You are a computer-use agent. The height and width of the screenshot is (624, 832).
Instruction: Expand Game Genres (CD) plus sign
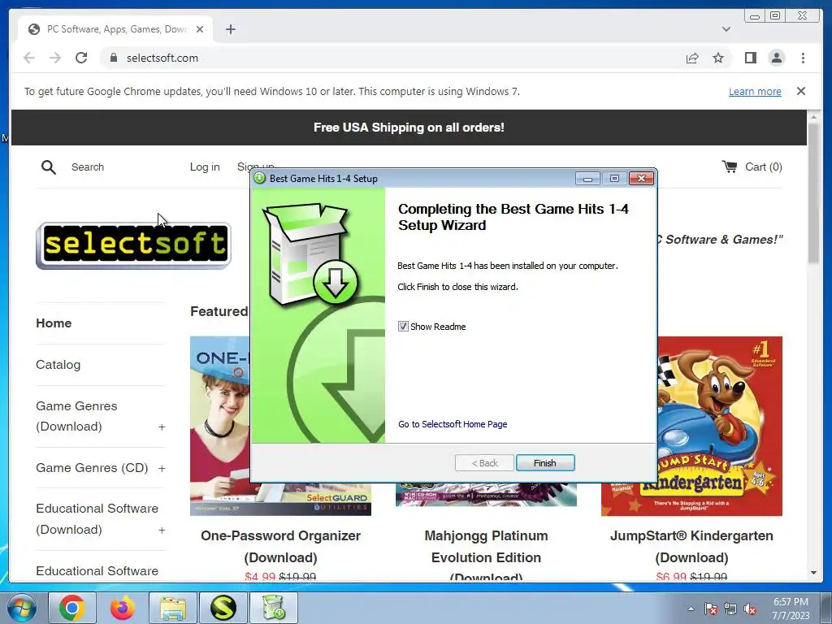pos(162,469)
